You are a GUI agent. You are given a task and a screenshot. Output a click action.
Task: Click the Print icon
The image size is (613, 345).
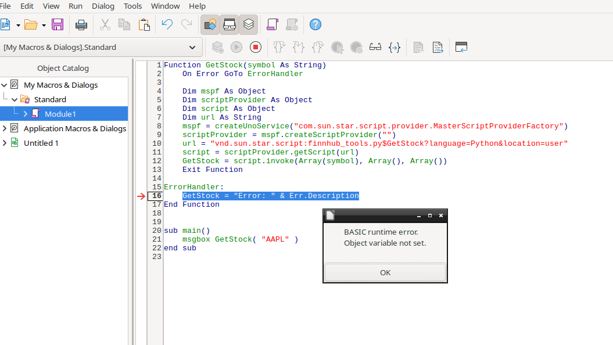click(81, 24)
